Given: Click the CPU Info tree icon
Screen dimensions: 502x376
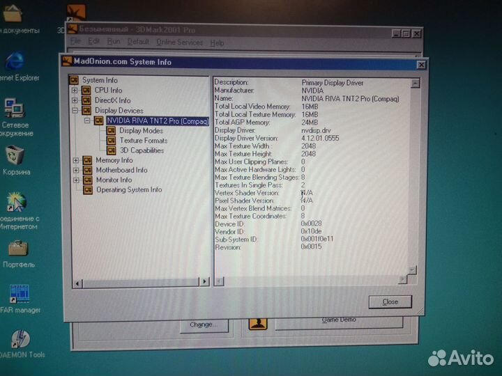Looking at the screenshot, I should point(86,90).
